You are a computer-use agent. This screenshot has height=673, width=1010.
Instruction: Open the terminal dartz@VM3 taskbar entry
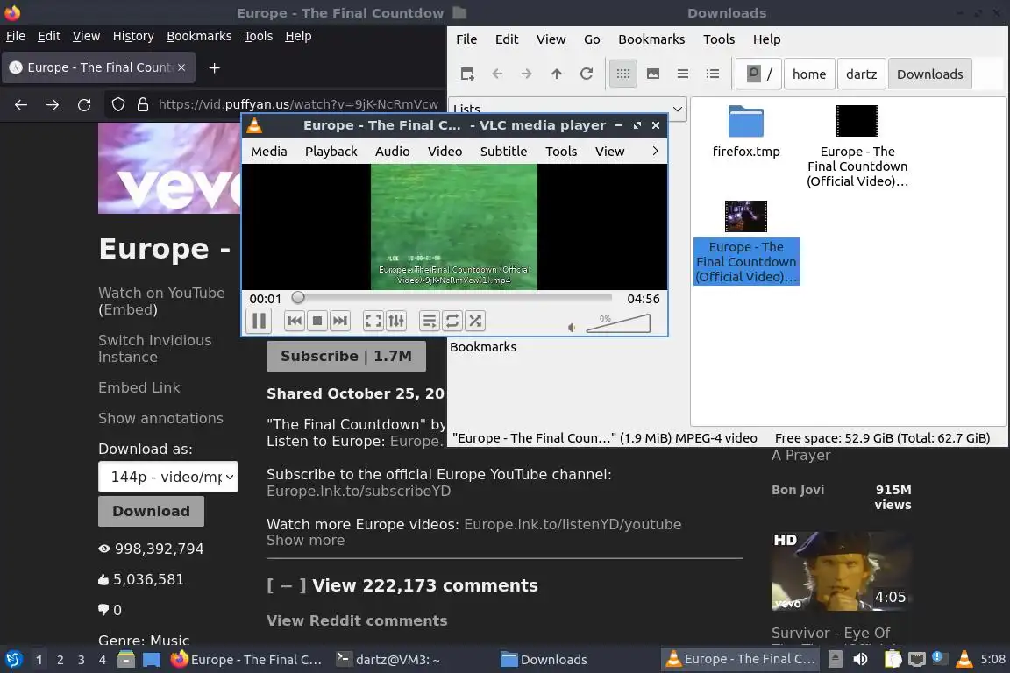coord(389,660)
